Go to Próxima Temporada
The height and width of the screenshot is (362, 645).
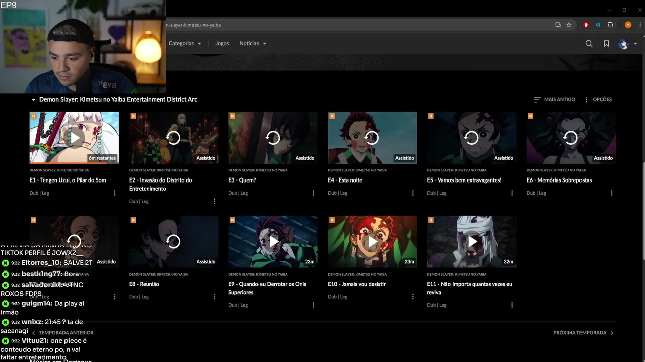click(584, 333)
